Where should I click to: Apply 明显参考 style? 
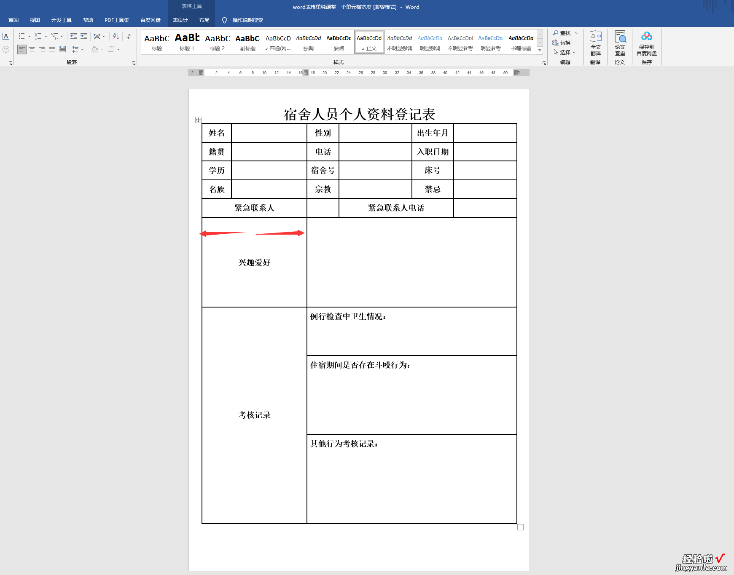[x=491, y=42]
